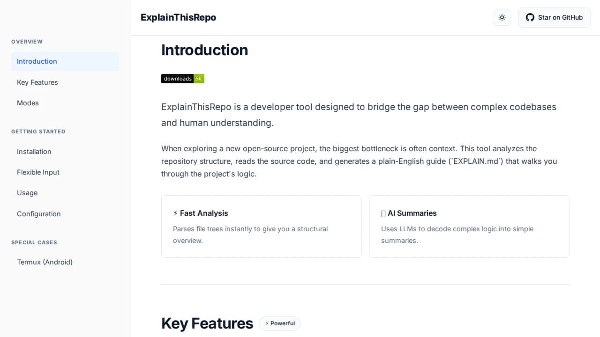This screenshot has height=337, width=600.
Task: Click the robot icon beside AI Summaries
Action: tap(383, 213)
